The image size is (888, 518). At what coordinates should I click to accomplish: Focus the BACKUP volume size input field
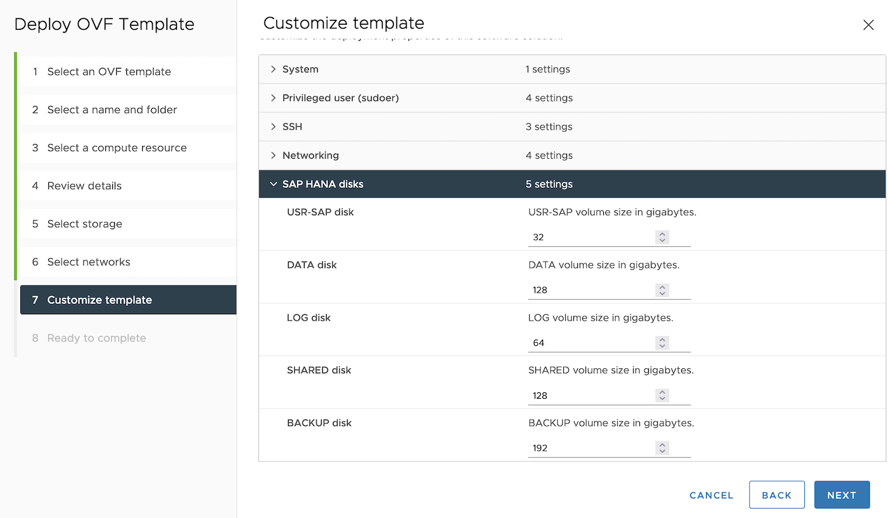point(590,448)
